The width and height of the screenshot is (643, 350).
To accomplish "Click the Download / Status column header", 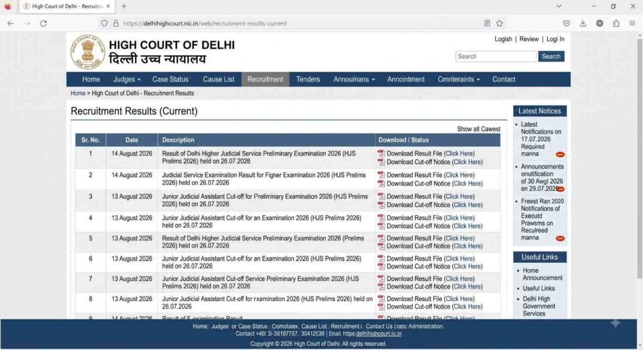I will (x=438, y=140).
